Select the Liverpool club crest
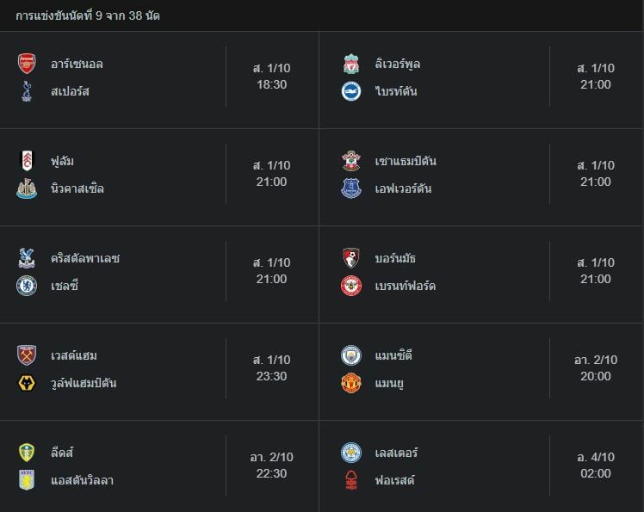Image resolution: width=644 pixels, height=512 pixels. pyautogui.click(x=351, y=64)
